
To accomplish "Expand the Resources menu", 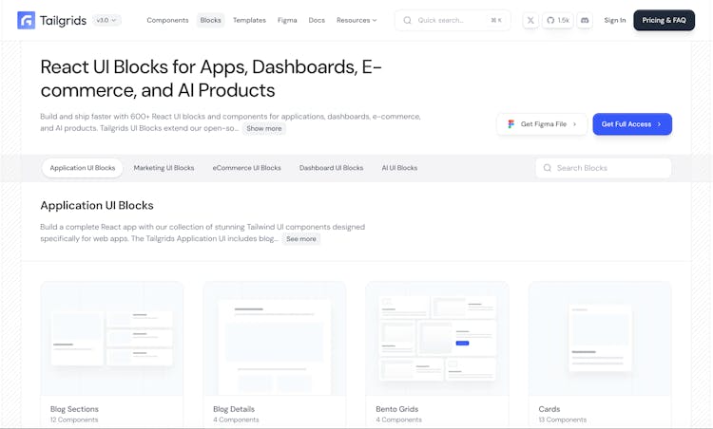I will [356, 20].
